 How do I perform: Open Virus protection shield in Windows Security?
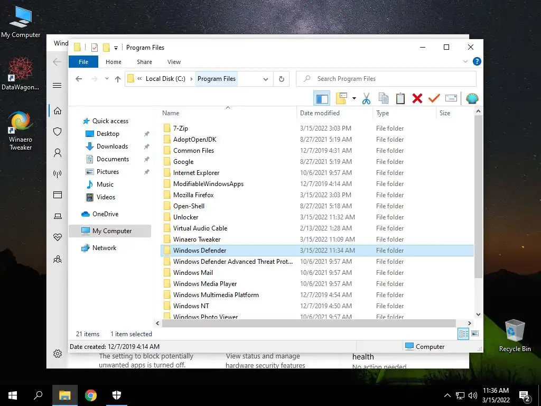57,132
